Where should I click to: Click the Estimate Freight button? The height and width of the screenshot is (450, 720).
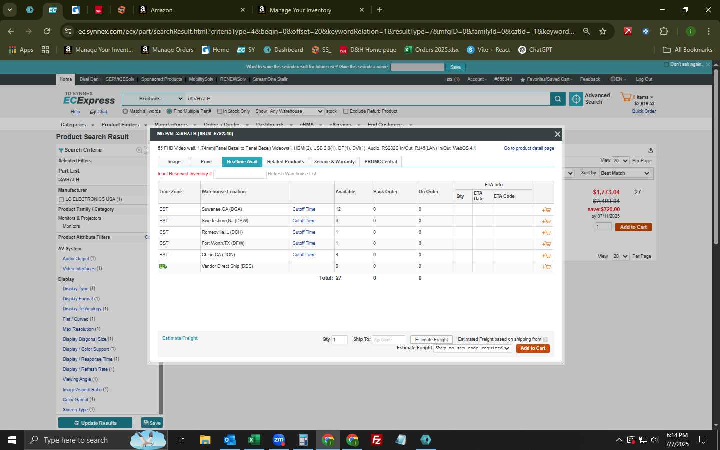pyautogui.click(x=431, y=340)
